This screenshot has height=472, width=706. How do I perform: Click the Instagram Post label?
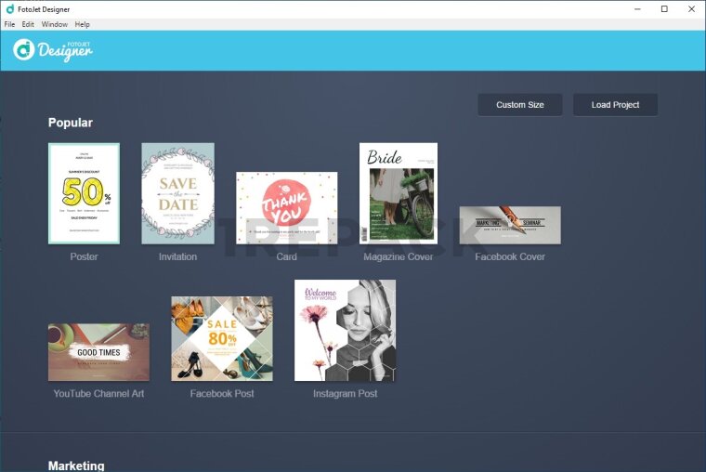coord(345,394)
